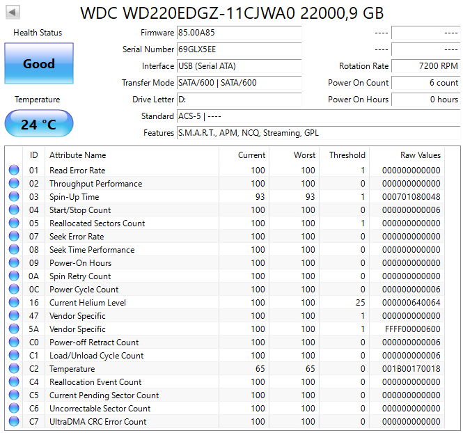Click the status orb for Temperature attribute
Image resolution: width=463 pixels, height=433 pixels.
14,368
